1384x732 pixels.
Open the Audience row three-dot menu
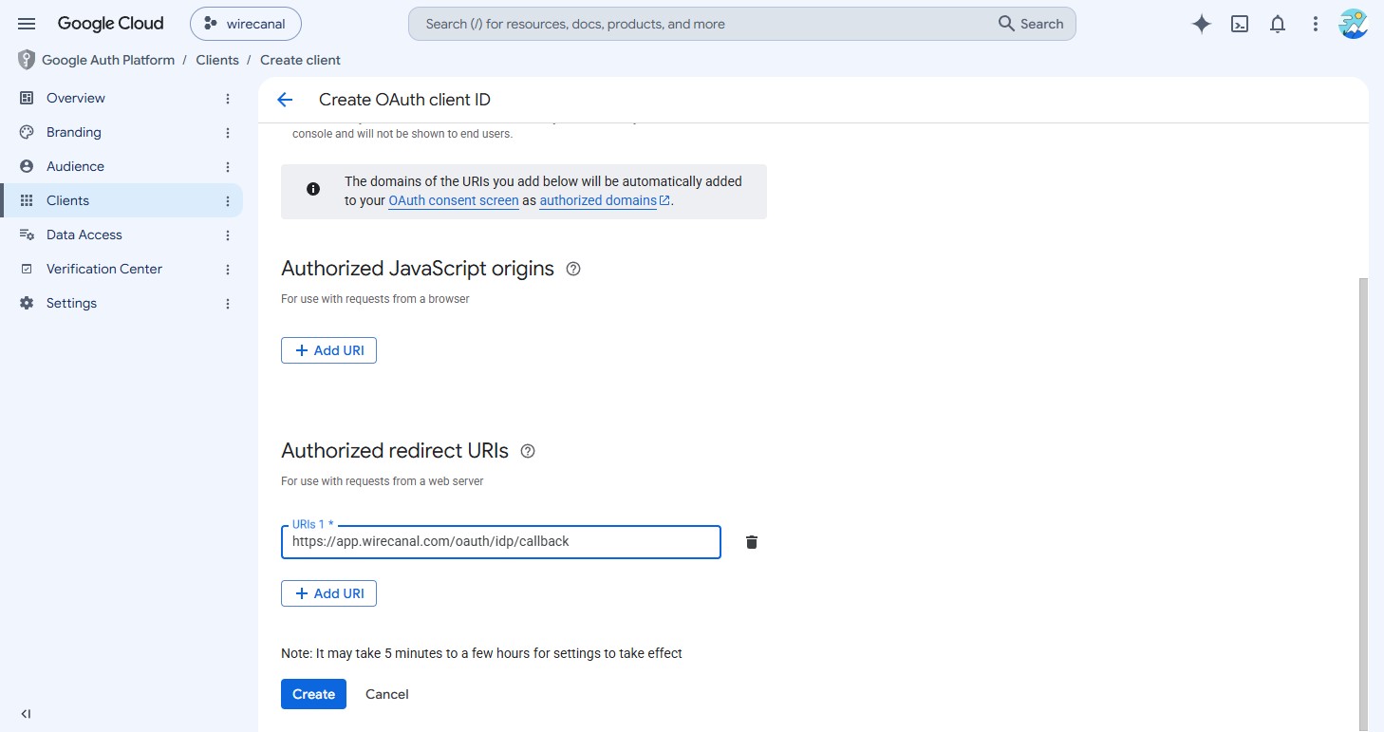point(228,167)
